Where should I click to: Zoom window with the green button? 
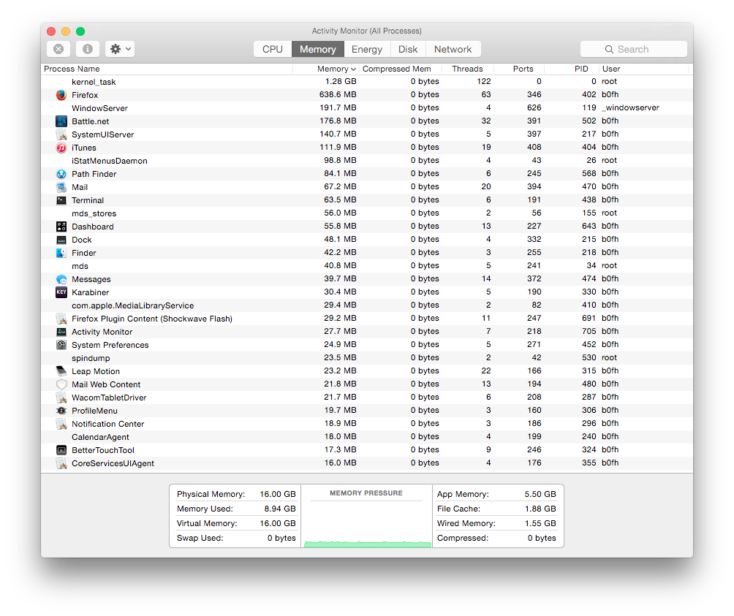coord(80,31)
